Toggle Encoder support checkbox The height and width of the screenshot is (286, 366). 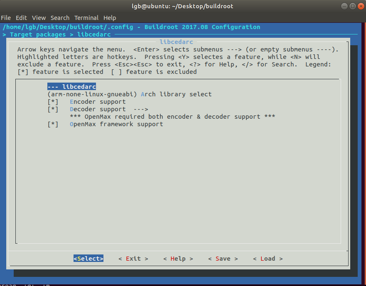(x=53, y=102)
